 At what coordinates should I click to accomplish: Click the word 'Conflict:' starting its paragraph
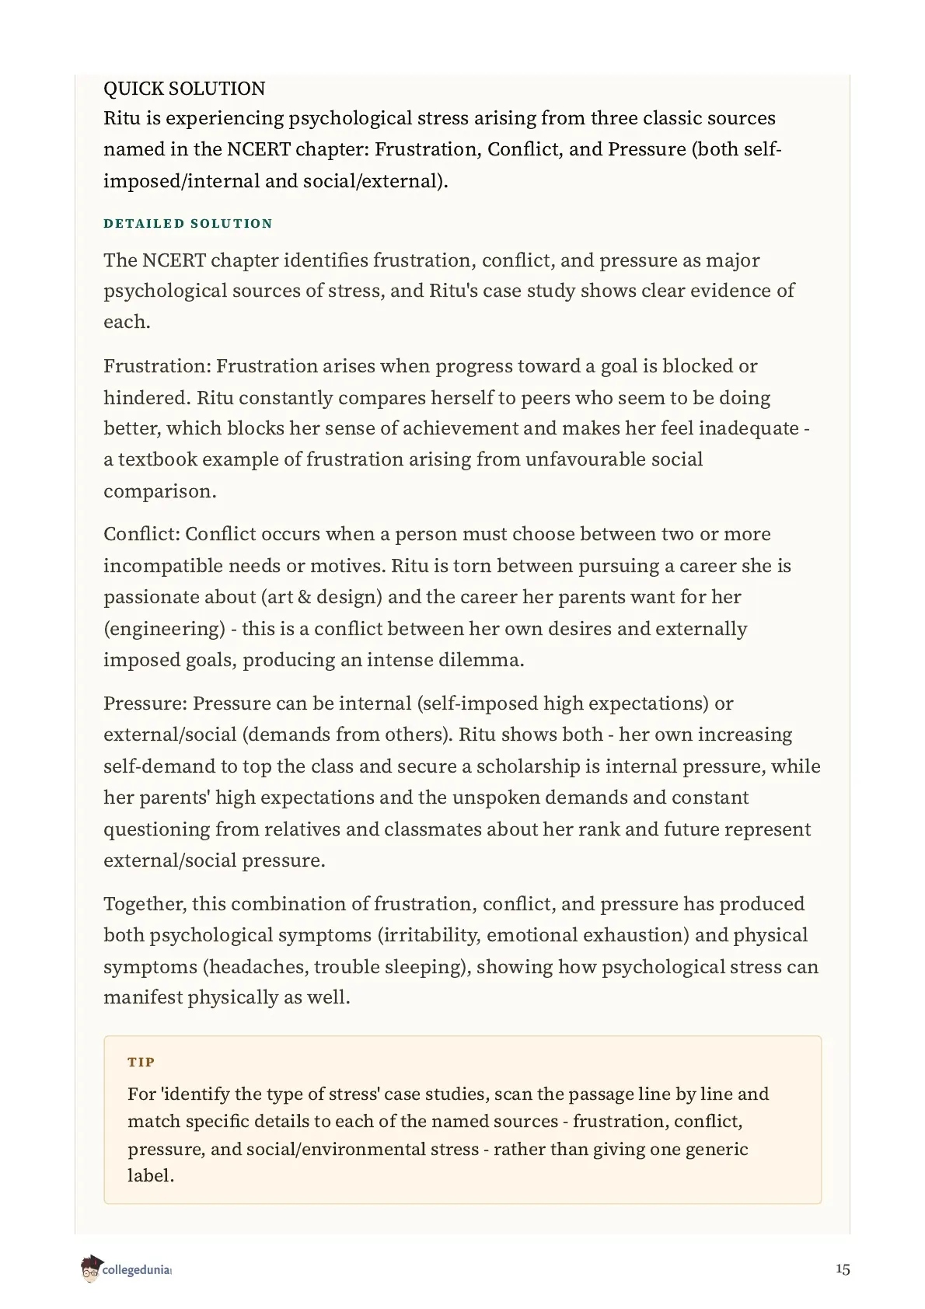[141, 534]
